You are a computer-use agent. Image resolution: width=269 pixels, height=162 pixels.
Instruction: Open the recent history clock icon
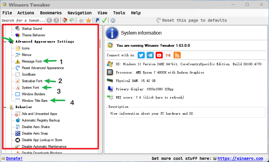point(72,20)
